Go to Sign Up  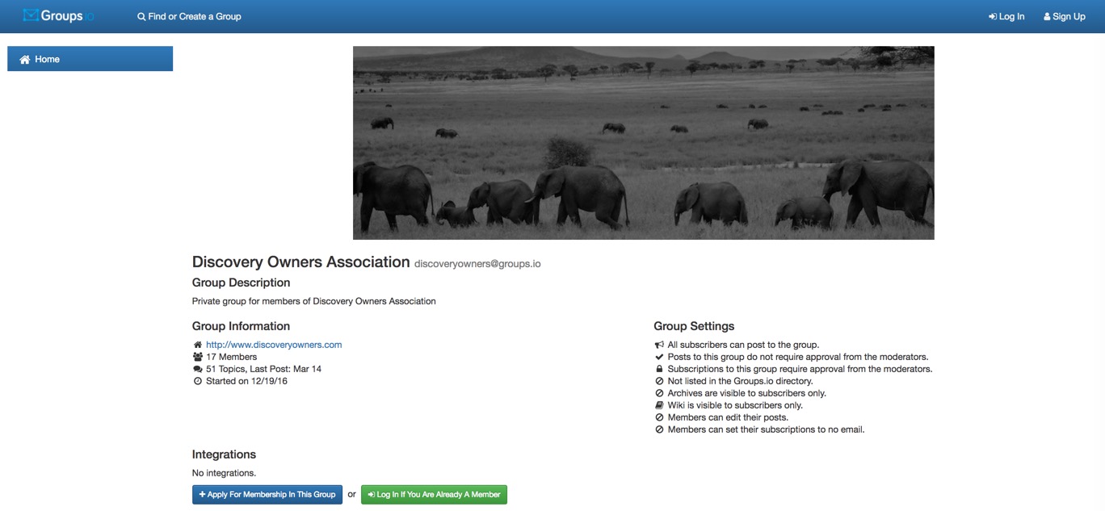pyautogui.click(x=1065, y=16)
